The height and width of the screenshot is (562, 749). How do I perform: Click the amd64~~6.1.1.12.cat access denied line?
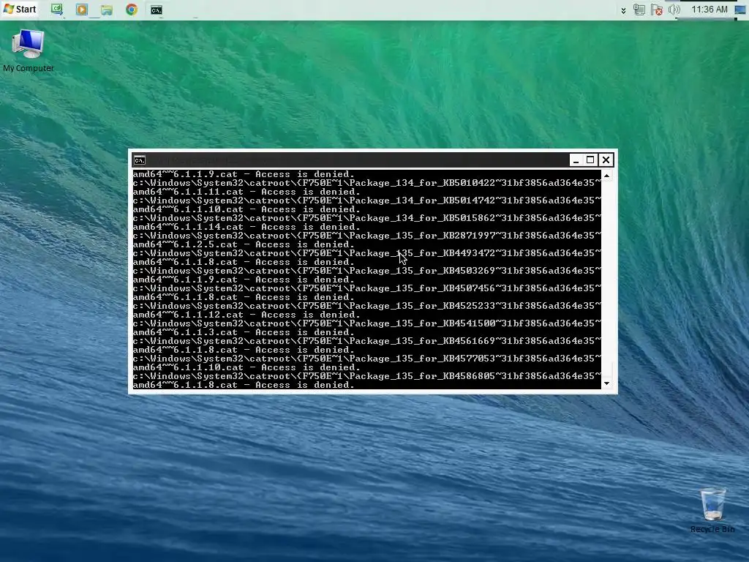(246, 315)
